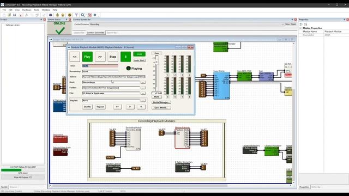Click the round gold badge toolbar icon
The image size is (349, 196).
click(x=70, y=15)
